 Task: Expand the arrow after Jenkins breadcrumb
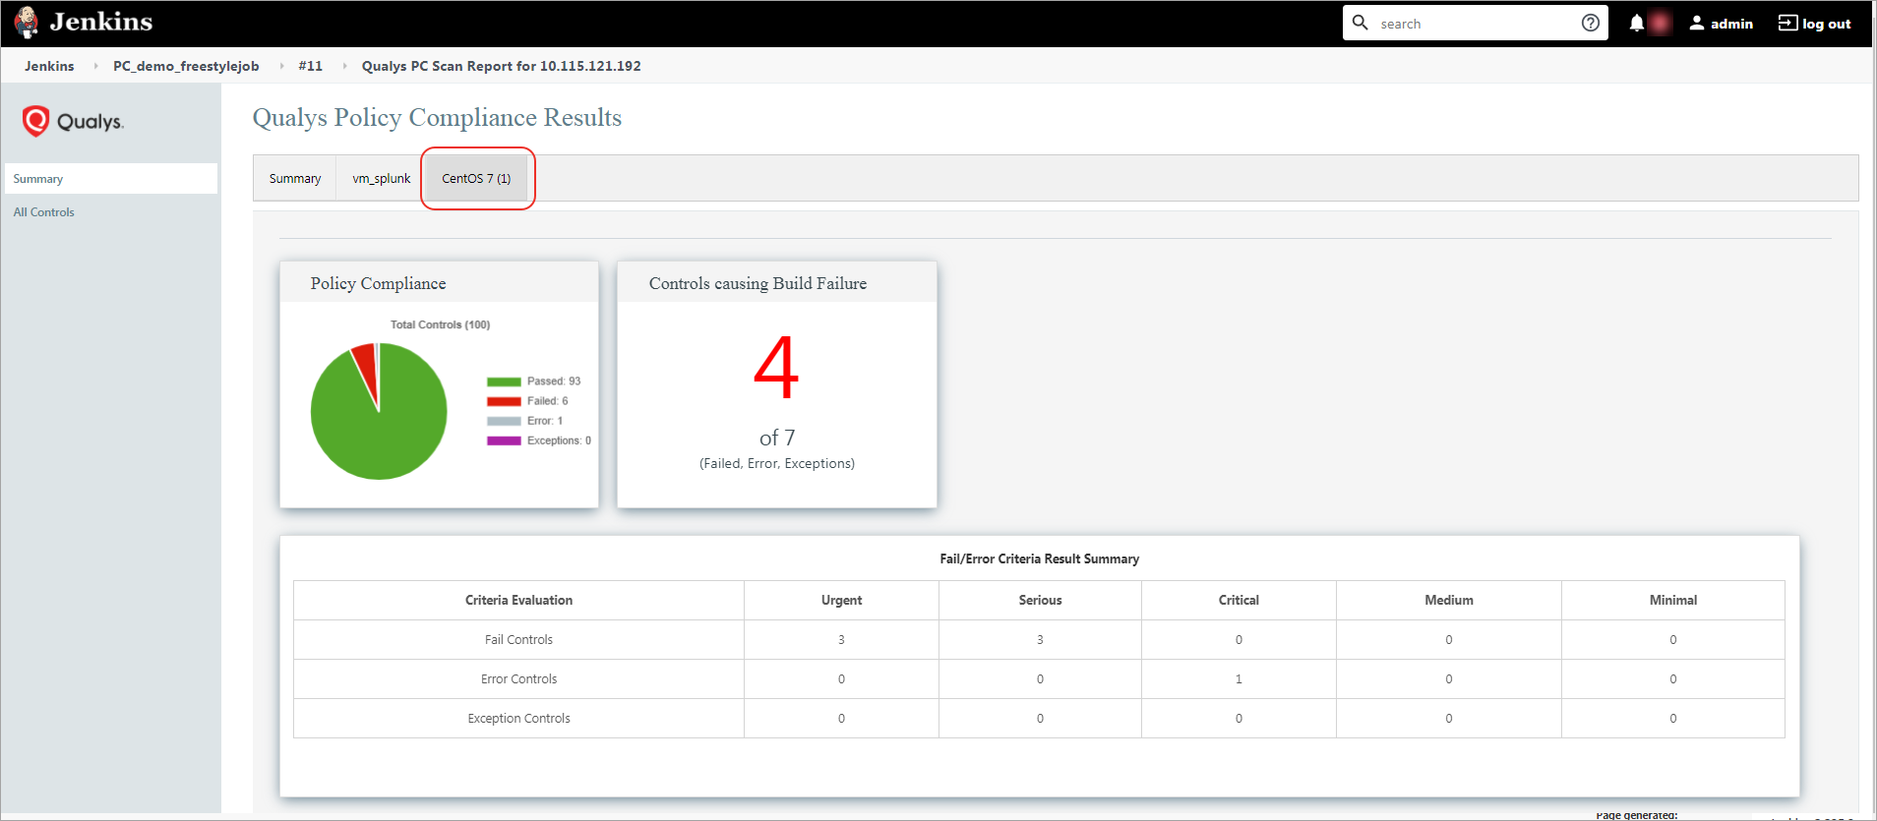coord(95,66)
